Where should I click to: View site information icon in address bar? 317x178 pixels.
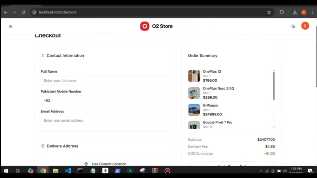[34, 12]
